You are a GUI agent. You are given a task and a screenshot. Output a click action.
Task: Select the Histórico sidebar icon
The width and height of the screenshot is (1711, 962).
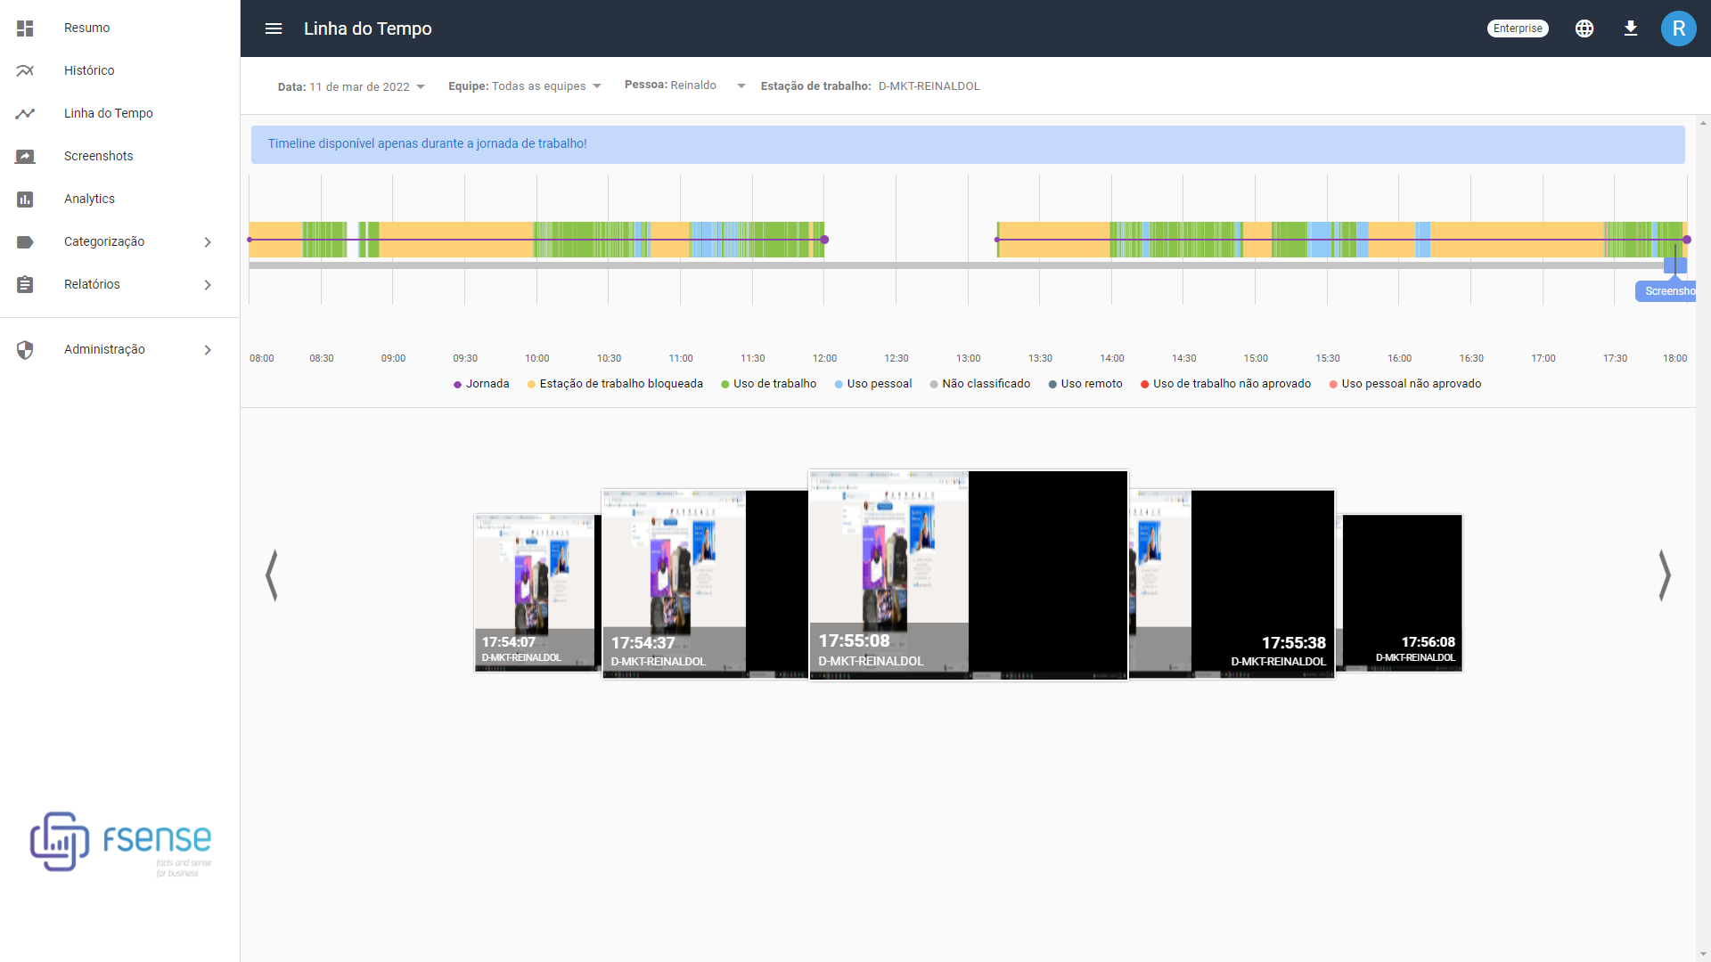click(x=25, y=70)
